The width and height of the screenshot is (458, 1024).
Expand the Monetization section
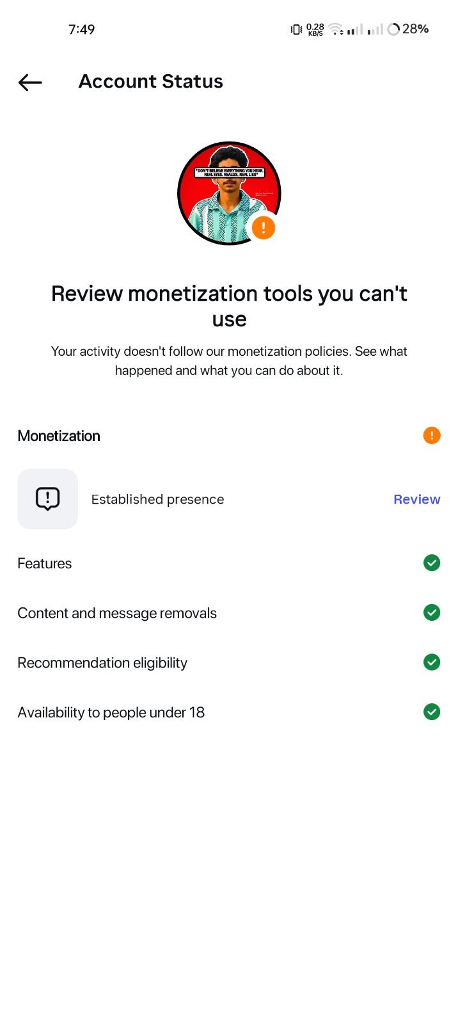pyautogui.click(x=229, y=436)
